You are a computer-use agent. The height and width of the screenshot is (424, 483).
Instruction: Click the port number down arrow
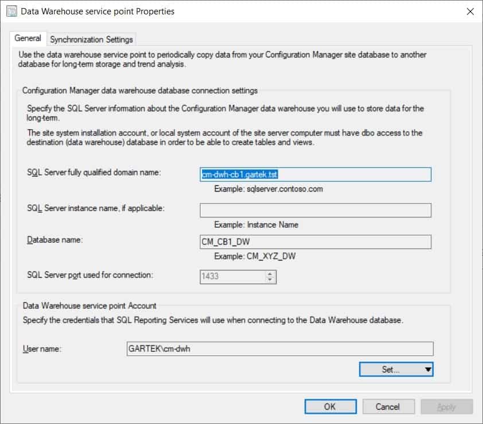(270, 279)
